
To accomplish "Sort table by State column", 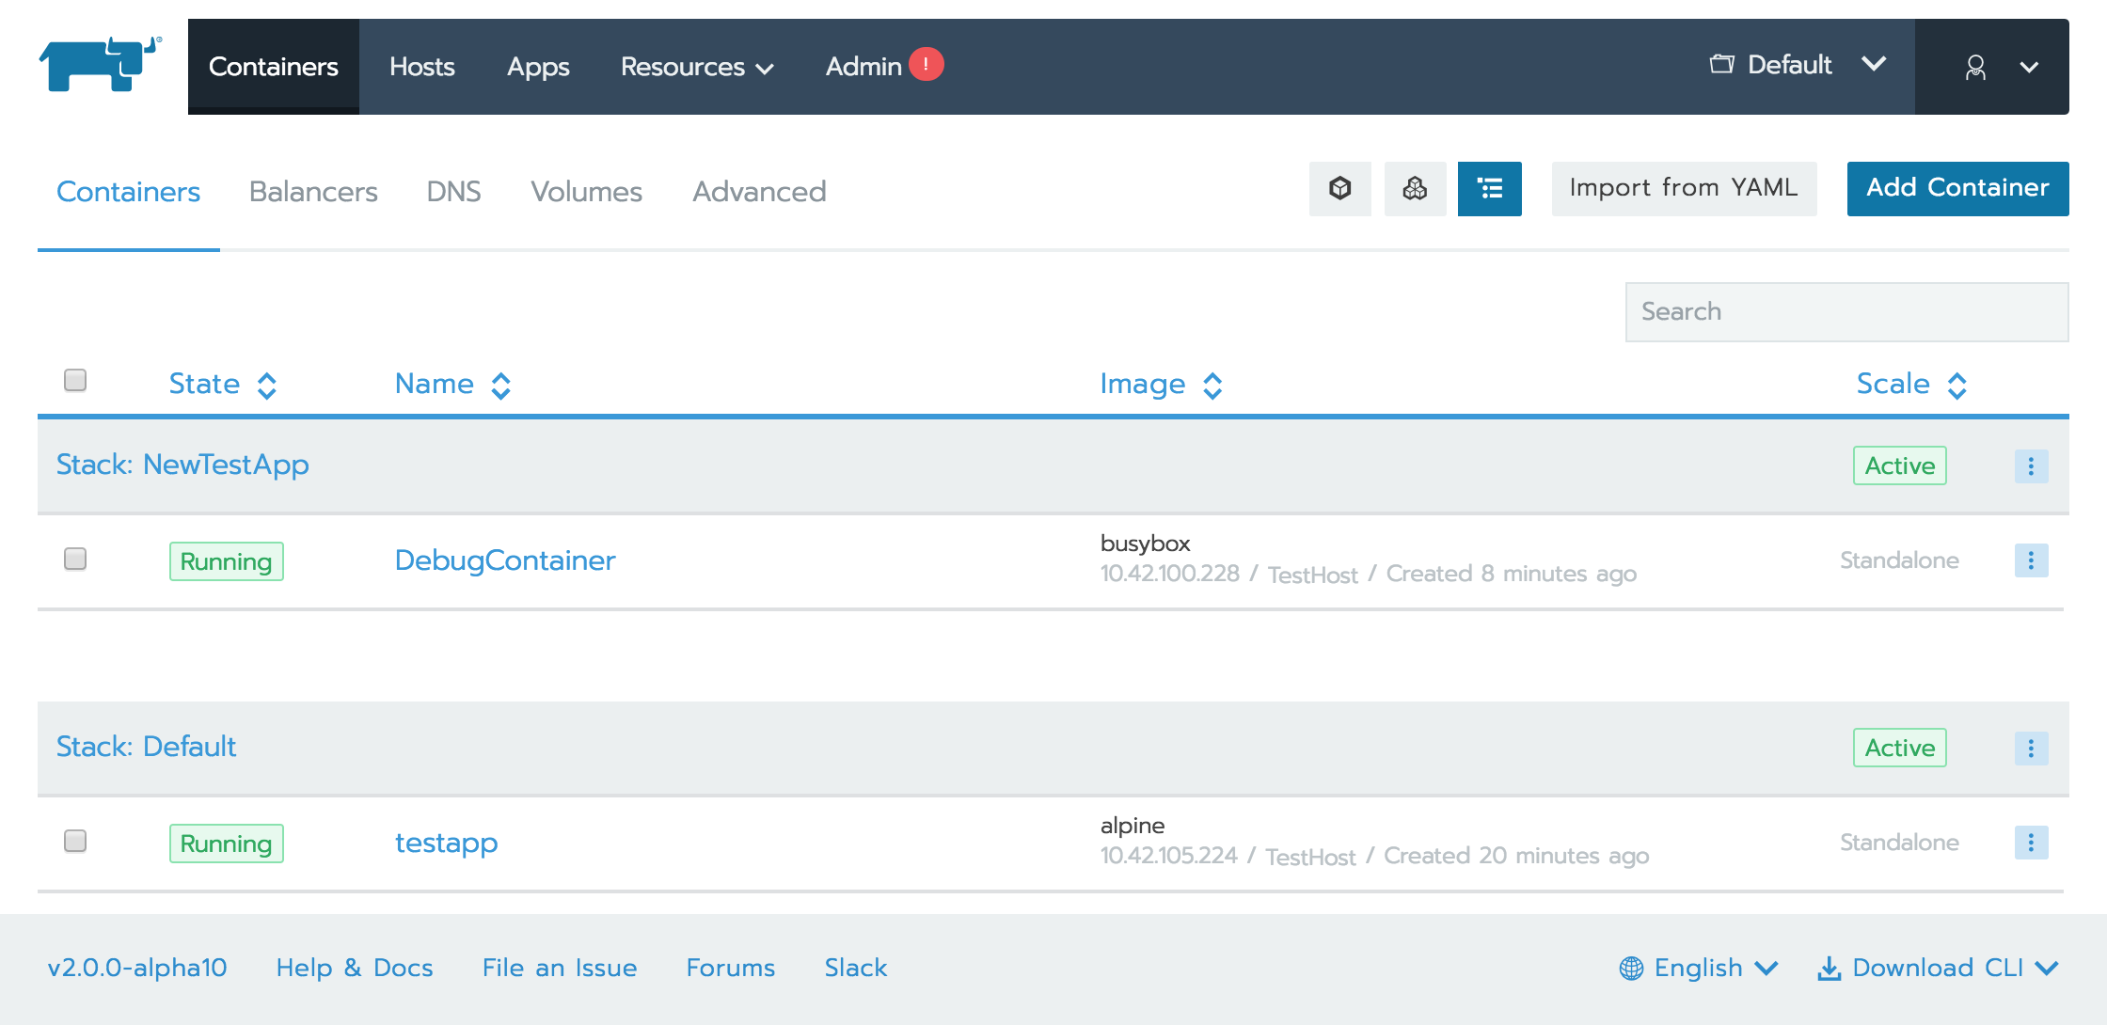I will tap(223, 384).
